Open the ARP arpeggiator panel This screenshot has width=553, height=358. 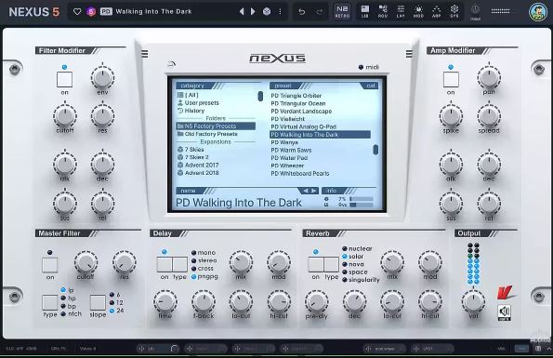[436, 12]
